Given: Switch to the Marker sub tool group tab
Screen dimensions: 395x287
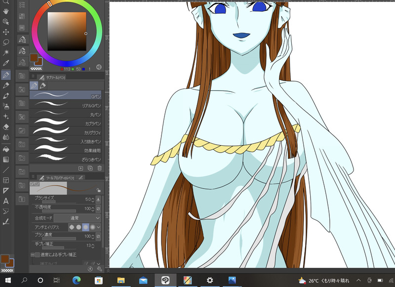Looking at the screenshot, I should (x=43, y=85).
